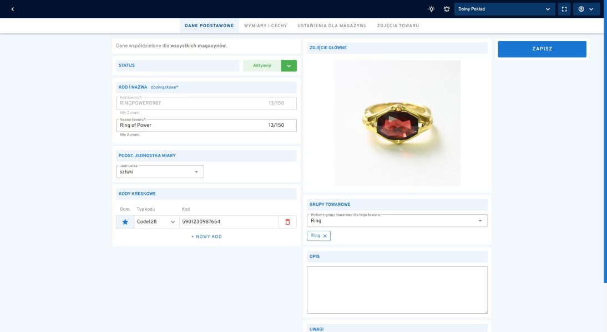Open the Code128 barcode type dropdown
The width and height of the screenshot is (607, 332).
tap(156, 222)
